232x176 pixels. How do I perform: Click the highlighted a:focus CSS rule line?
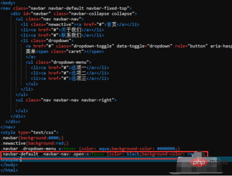(x=104, y=154)
